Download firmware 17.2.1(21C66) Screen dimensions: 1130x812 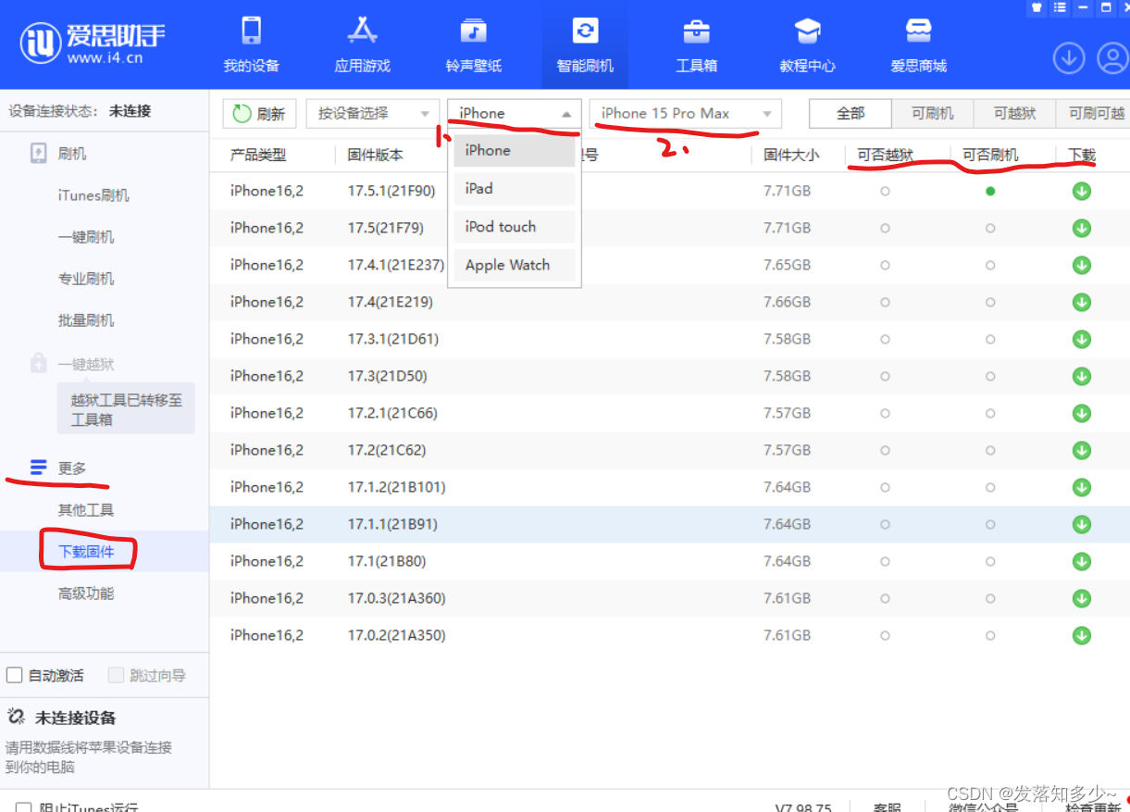(1081, 413)
